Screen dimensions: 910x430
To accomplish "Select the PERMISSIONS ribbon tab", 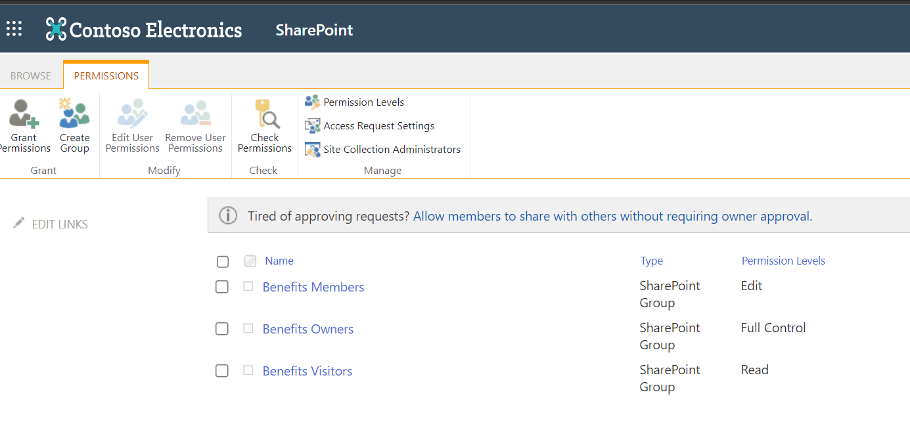I will (106, 75).
